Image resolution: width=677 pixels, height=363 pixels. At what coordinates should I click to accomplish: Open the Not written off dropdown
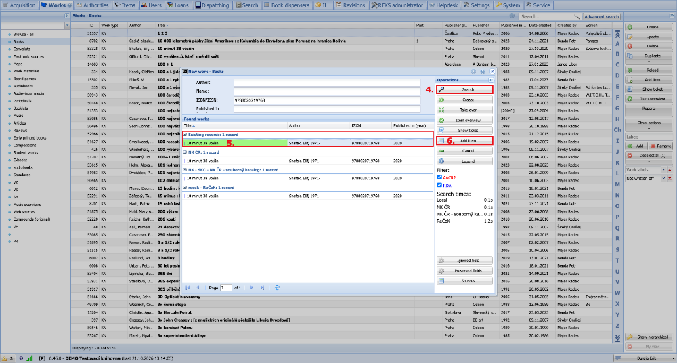pyautogui.click(x=663, y=179)
